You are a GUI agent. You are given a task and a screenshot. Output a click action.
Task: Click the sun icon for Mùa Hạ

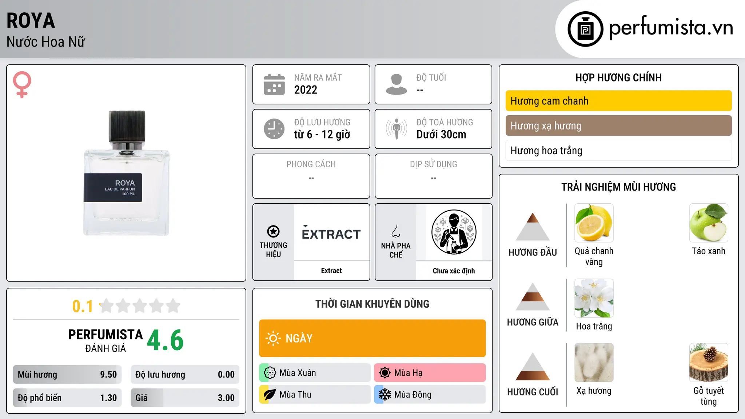(x=385, y=373)
